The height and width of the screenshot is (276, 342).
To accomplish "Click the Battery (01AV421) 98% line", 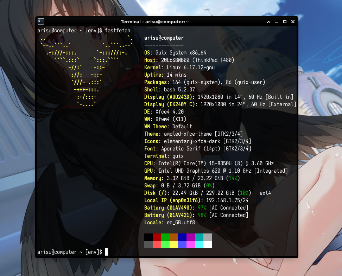I will pos(196,215).
